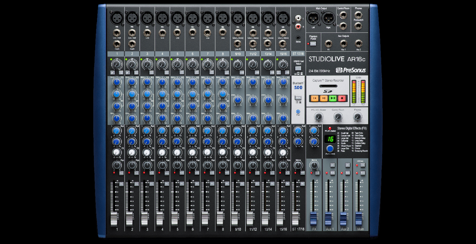Enable the guitar instrument button on channel 2
The height and width of the screenshot is (244, 476).
point(127,73)
